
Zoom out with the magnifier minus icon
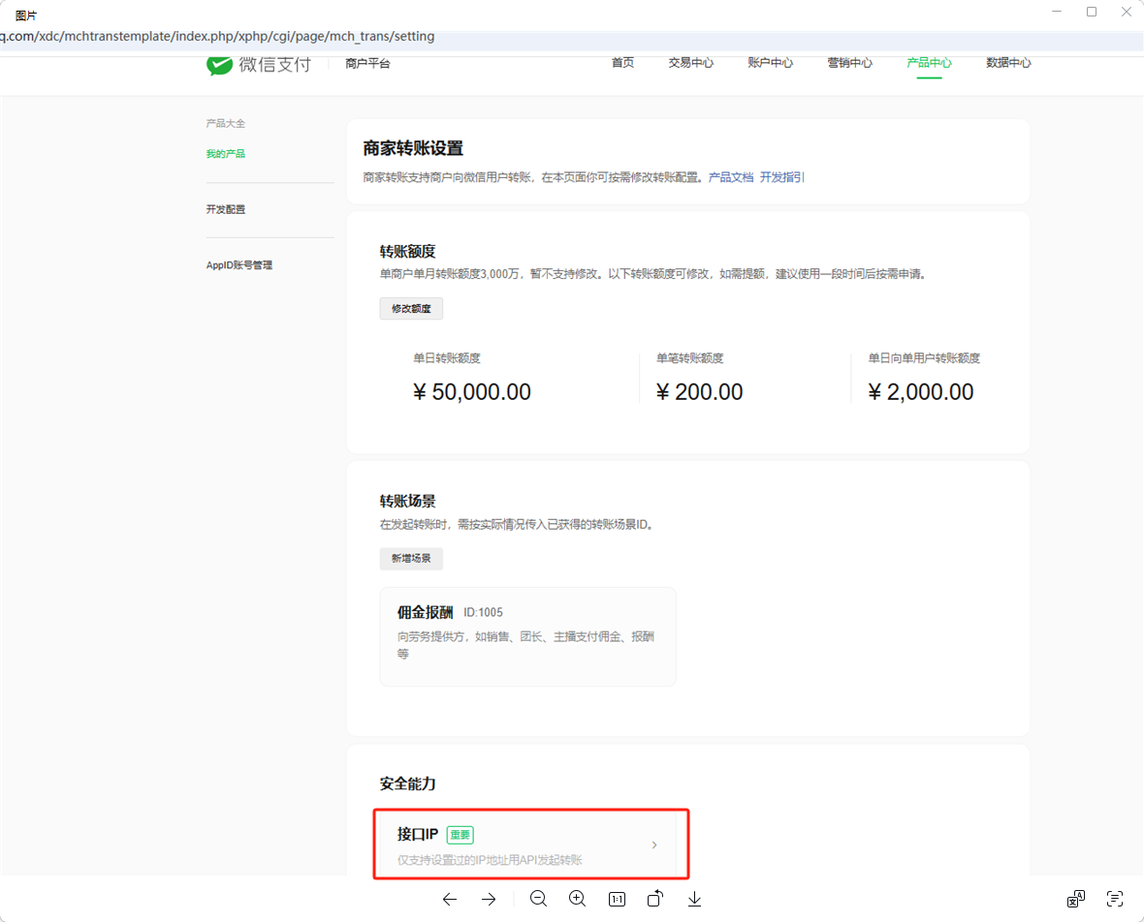(x=539, y=899)
